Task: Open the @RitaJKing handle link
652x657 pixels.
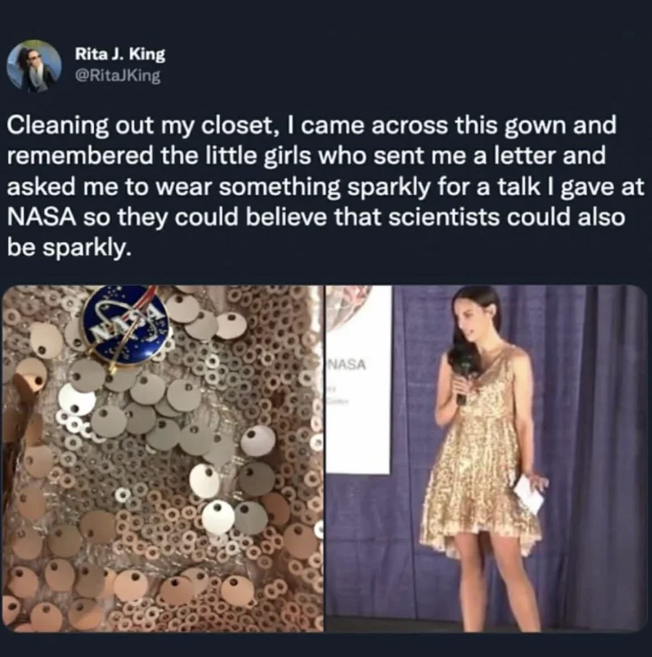Action: click(x=117, y=75)
